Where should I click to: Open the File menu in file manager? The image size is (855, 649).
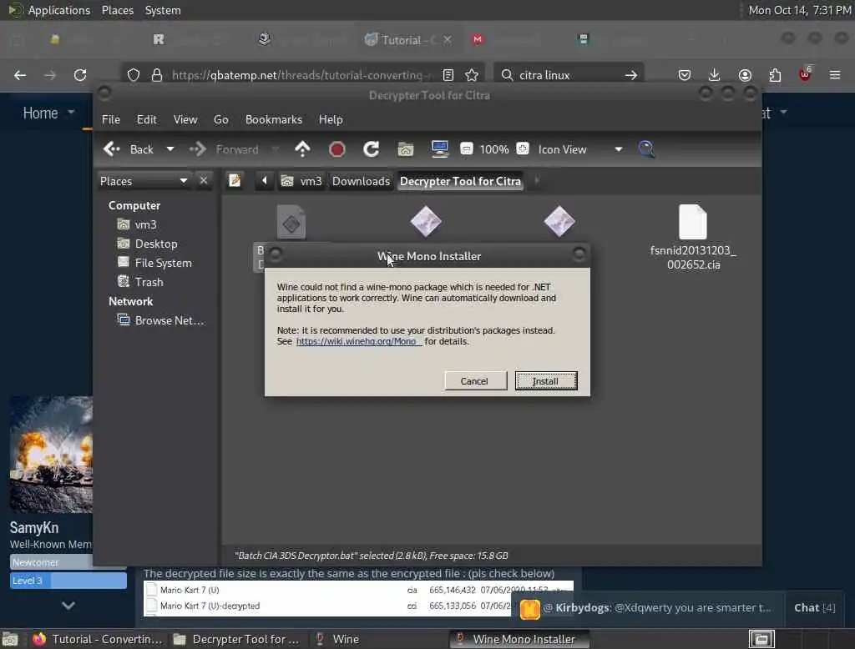coord(111,119)
